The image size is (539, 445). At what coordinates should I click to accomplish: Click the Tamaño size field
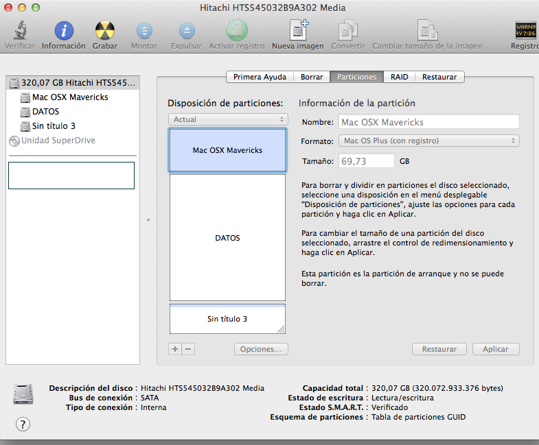click(367, 160)
